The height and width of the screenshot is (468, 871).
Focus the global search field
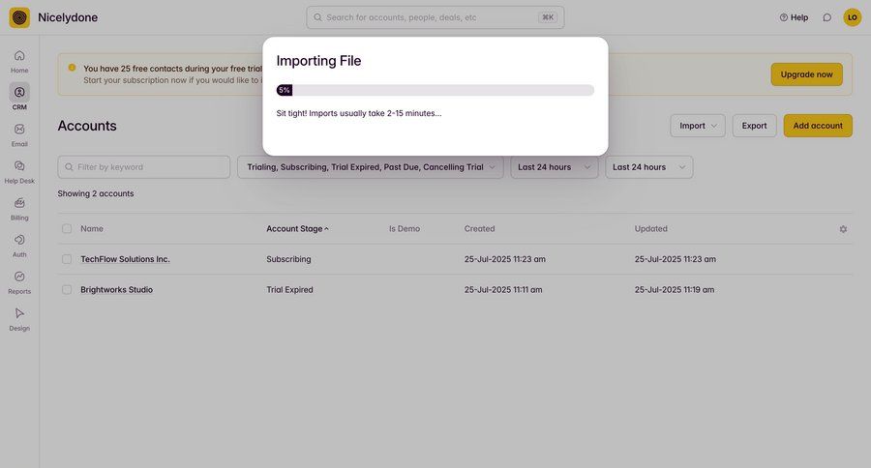[435, 17]
